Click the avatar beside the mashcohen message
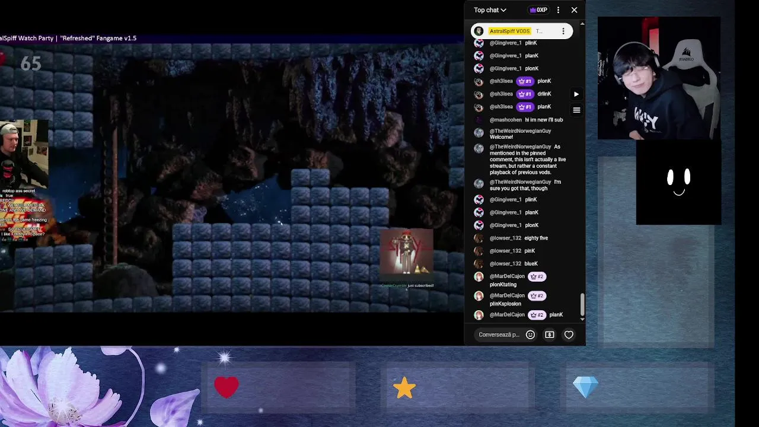 click(x=479, y=120)
